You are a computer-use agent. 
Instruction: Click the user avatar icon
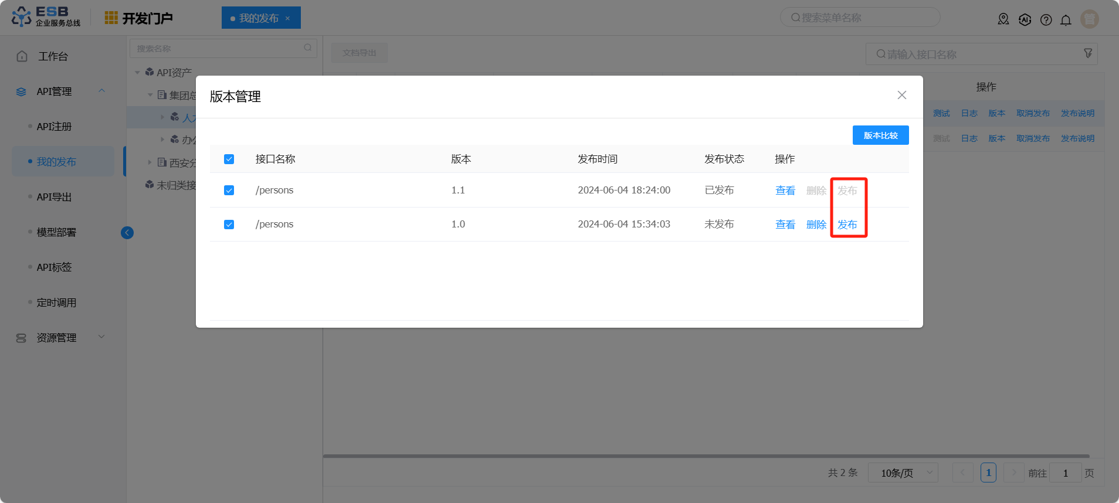[x=1089, y=19]
